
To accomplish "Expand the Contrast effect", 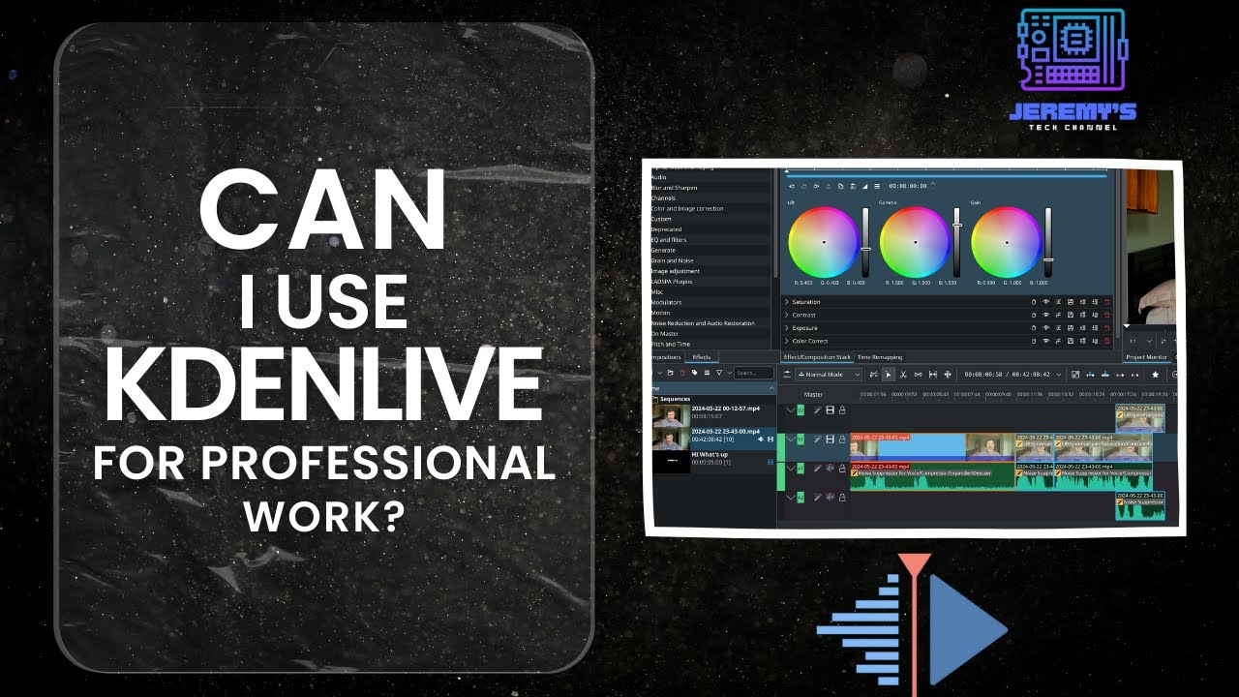I will (x=787, y=315).
